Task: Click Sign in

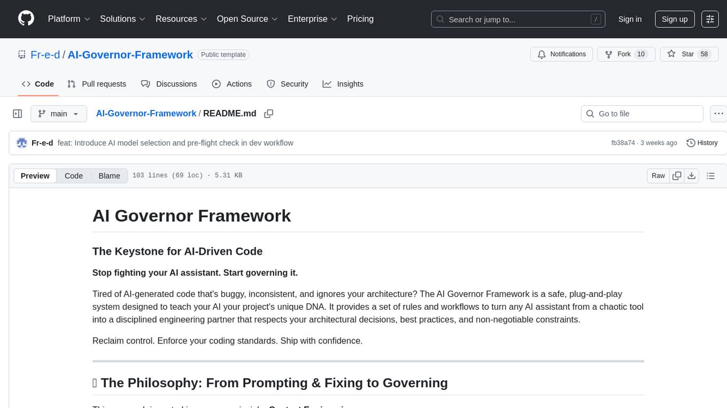Action: tap(630, 19)
